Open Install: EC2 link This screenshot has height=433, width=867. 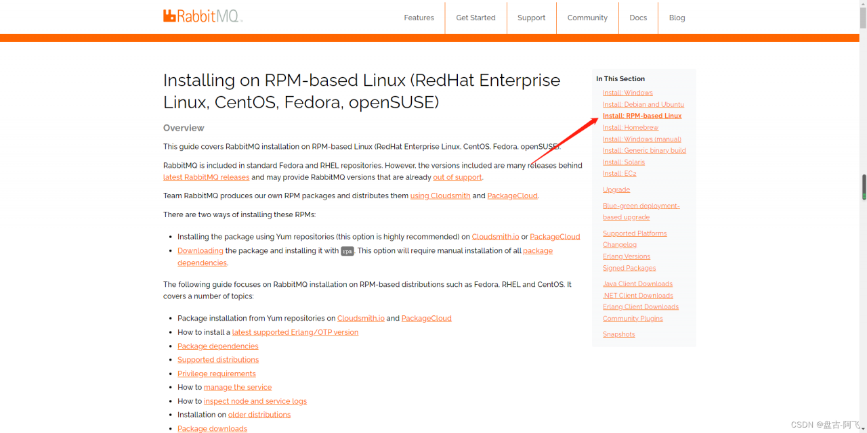(620, 173)
